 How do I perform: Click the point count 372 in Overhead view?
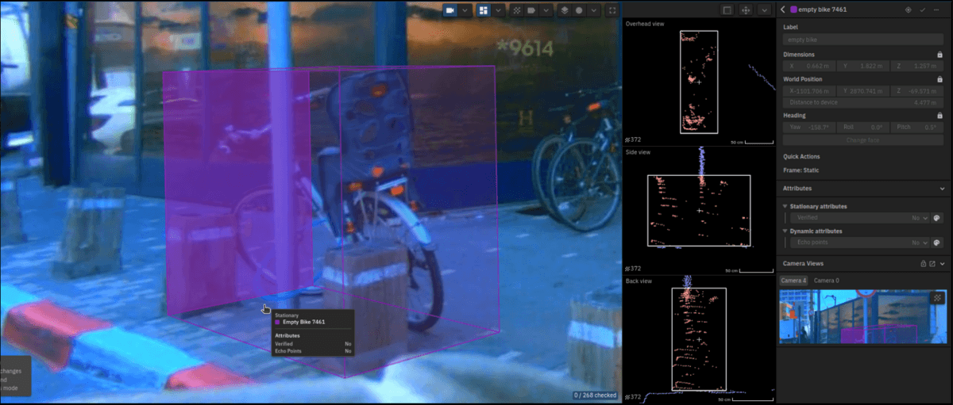point(634,139)
